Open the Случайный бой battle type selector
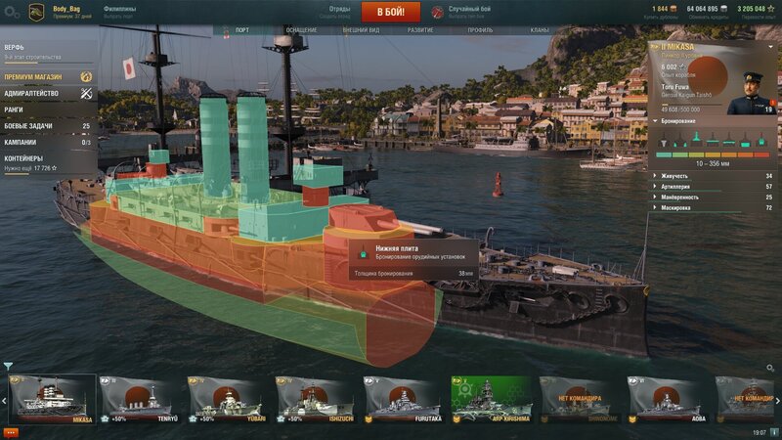782x440 pixels. [469, 12]
